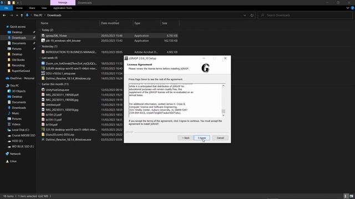Select [Guru3D.com]-DDU.zip file icon
This screenshot has width=355, height=199.
click(x=43, y=134)
